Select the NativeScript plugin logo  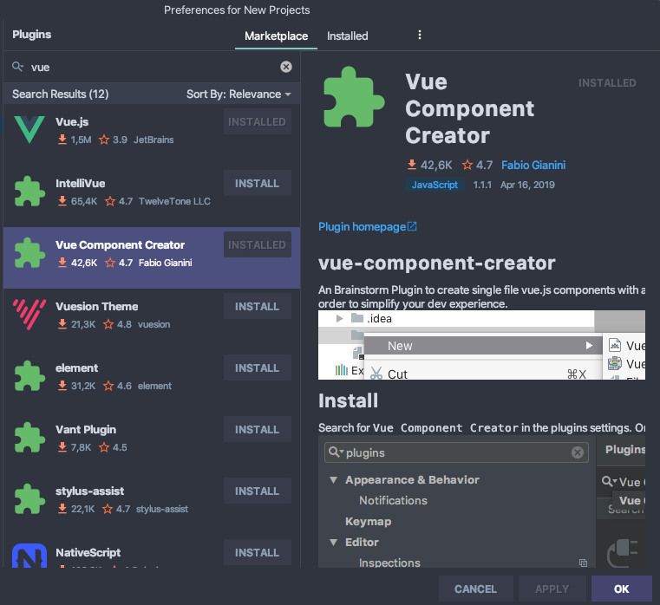[29, 556]
